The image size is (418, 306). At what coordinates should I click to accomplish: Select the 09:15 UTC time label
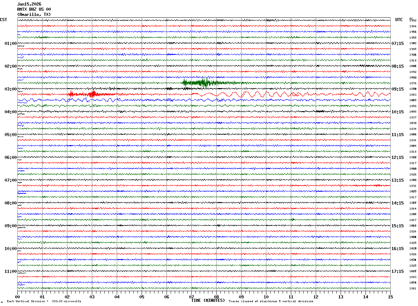click(x=397, y=89)
